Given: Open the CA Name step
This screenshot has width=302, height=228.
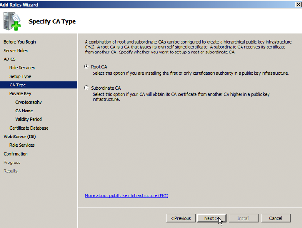Looking at the screenshot, I should tap(24, 111).
